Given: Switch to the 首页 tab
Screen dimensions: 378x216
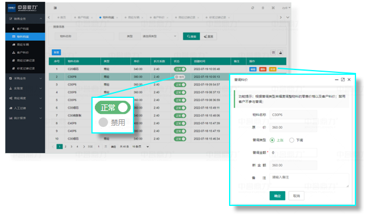Looking at the screenshot, I should (x=62, y=18).
